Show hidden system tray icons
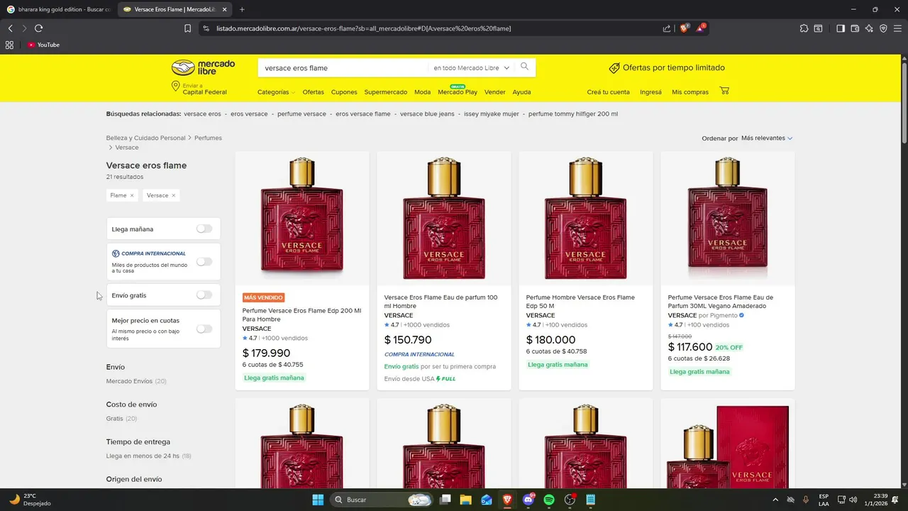This screenshot has height=511, width=908. pyautogui.click(x=775, y=500)
